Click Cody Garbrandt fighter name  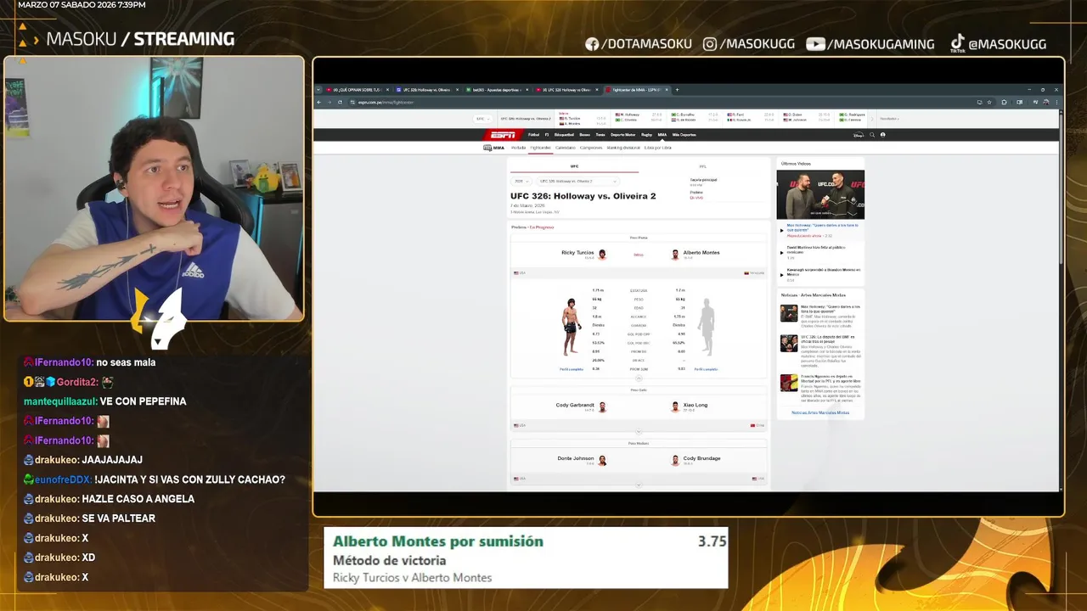click(x=575, y=405)
